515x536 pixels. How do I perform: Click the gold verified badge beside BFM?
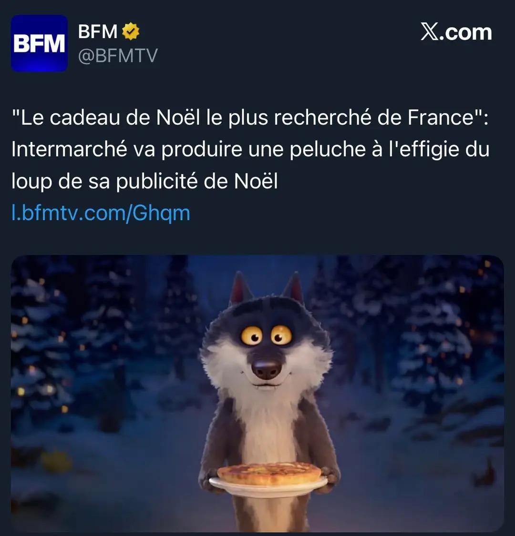(x=131, y=31)
